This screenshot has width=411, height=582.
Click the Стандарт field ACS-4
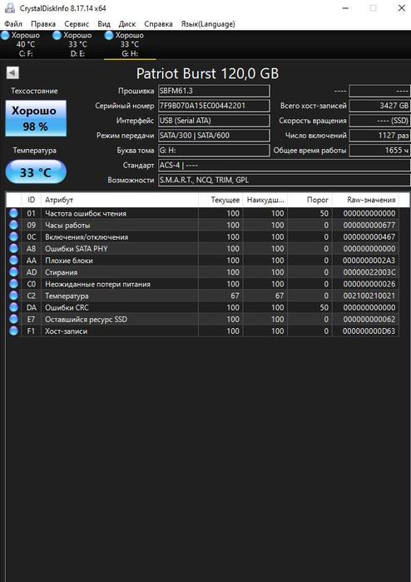pyautogui.click(x=285, y=165)
